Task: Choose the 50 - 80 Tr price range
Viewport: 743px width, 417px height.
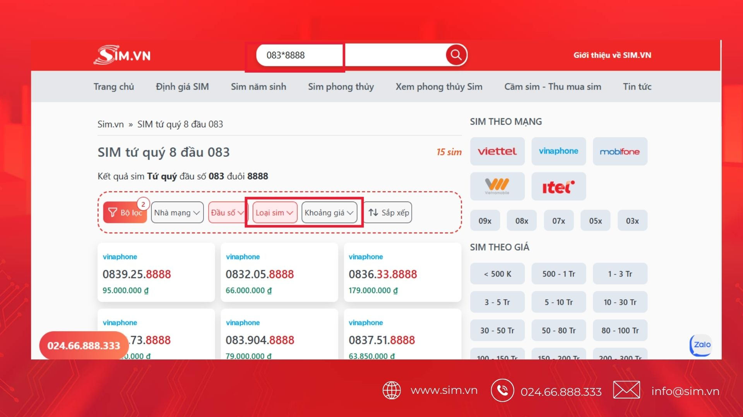Action: pyautogui.click(x=558, y=331)
